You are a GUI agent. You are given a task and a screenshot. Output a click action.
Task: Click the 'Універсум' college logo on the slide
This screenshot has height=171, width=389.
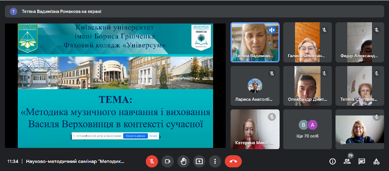pos(201,37)
